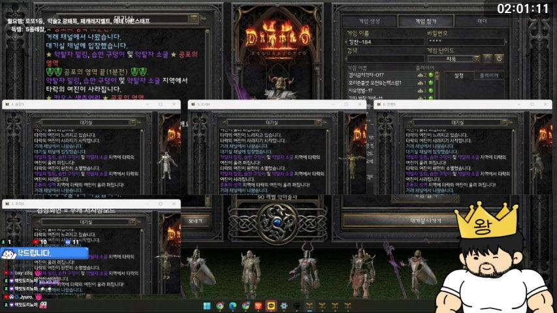Select game 갑사금지작자-017 in the list

(390, 75)
